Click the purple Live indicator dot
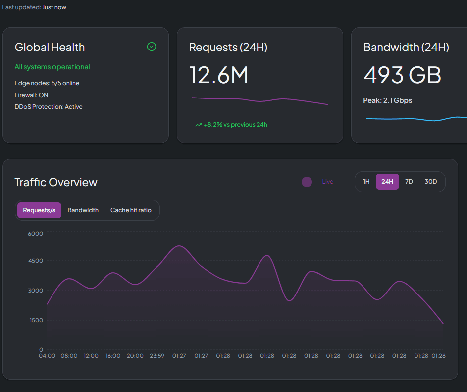This screenshot has height=392, width=467. point(307,182)
